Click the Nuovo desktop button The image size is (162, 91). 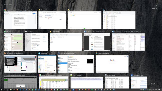8,5
